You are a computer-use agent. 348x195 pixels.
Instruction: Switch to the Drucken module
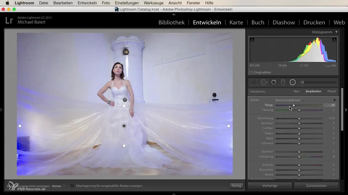click(314, 22)
